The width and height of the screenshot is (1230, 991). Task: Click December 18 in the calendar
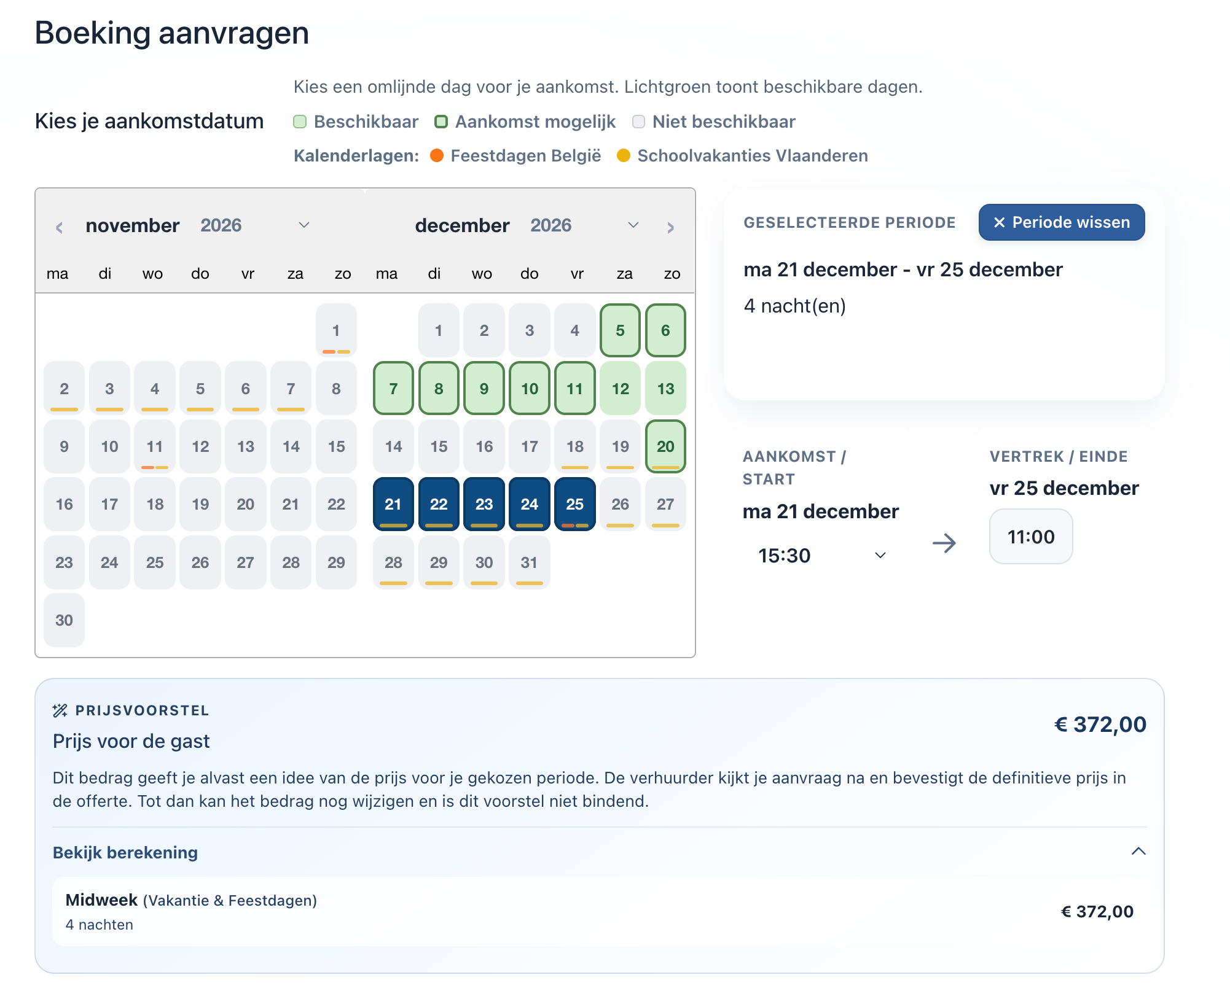(x=574, y=446)
